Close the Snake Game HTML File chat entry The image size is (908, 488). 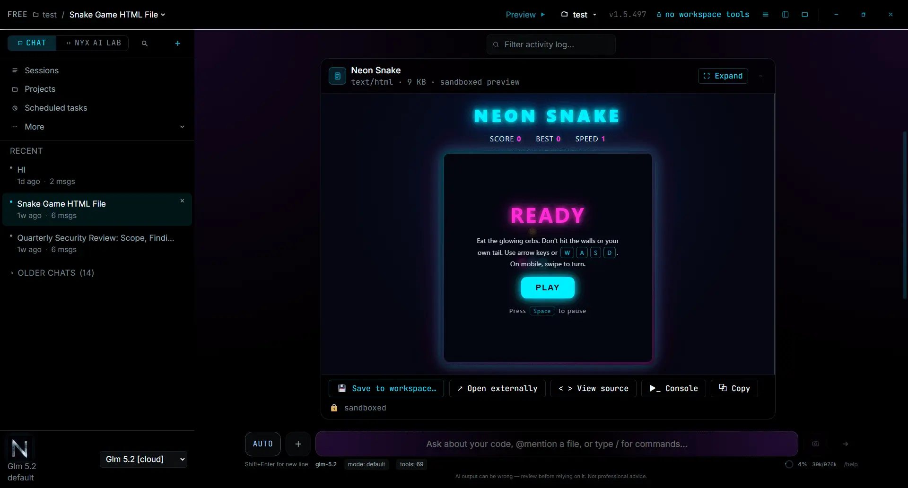click(182, 201)
